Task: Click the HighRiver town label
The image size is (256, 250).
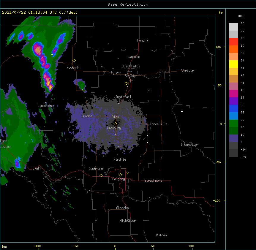Action: [x=128, y=221]
